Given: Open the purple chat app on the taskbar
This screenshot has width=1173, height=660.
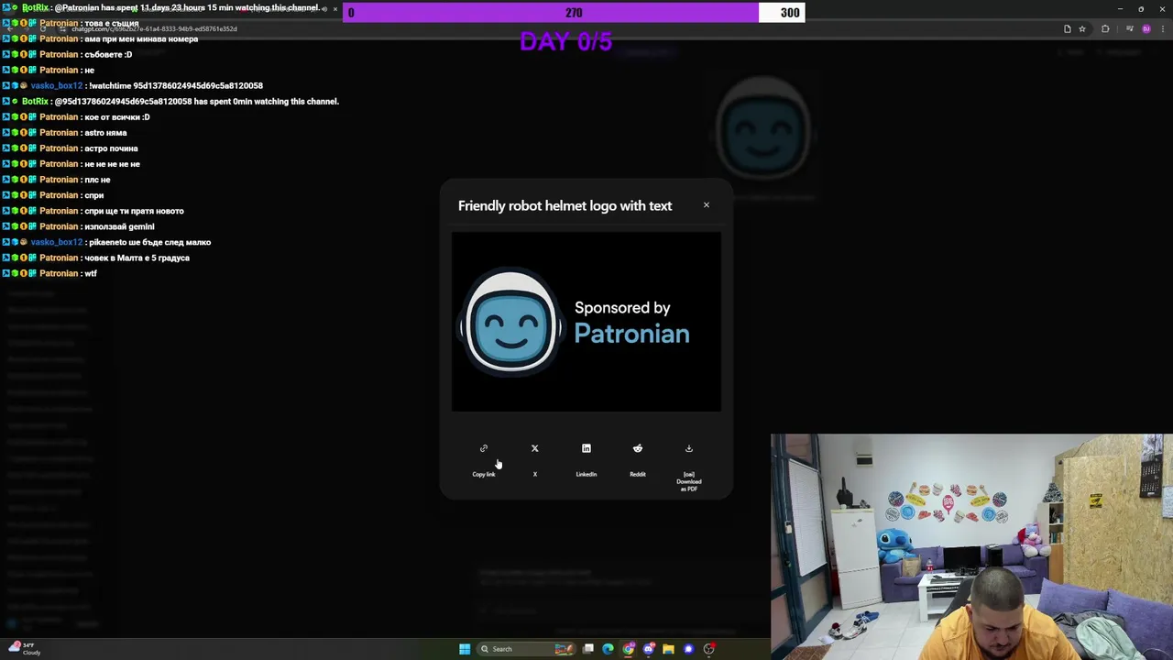Looking at the screenshot, I should [x=688, y=649].
